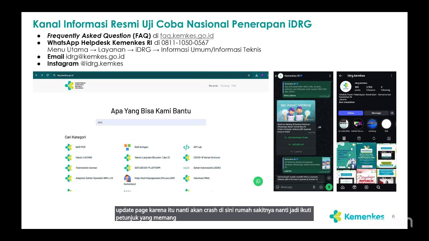The image size is (429, 241).
Task: Open the Sosialisasi Uji Coba iDRG post
Action: [x=346, y=156]
